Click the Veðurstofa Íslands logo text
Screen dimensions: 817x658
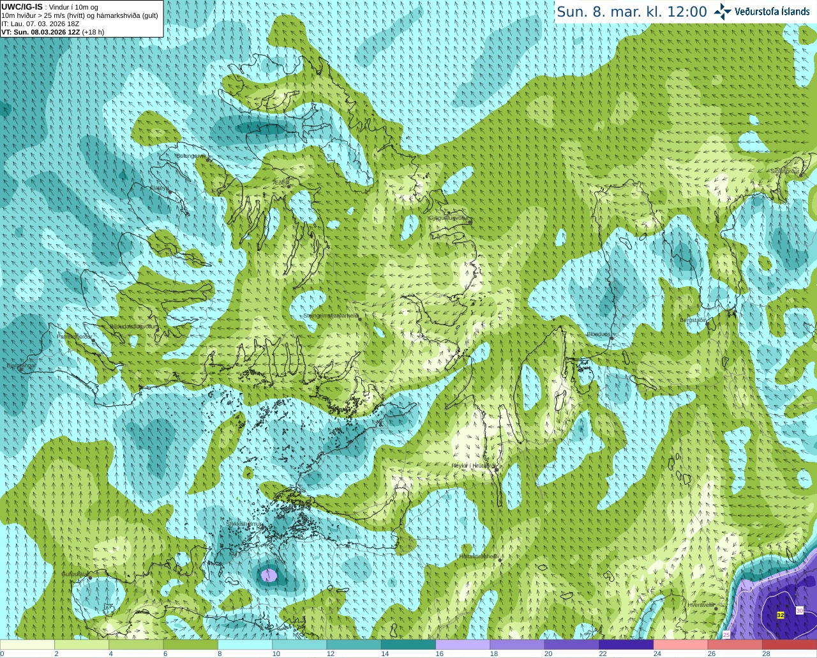click(772, 11)
